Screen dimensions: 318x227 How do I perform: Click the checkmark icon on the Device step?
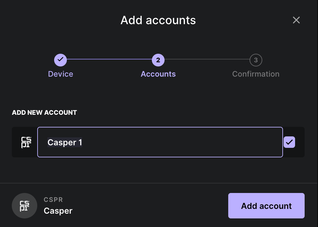pos(60,60)
